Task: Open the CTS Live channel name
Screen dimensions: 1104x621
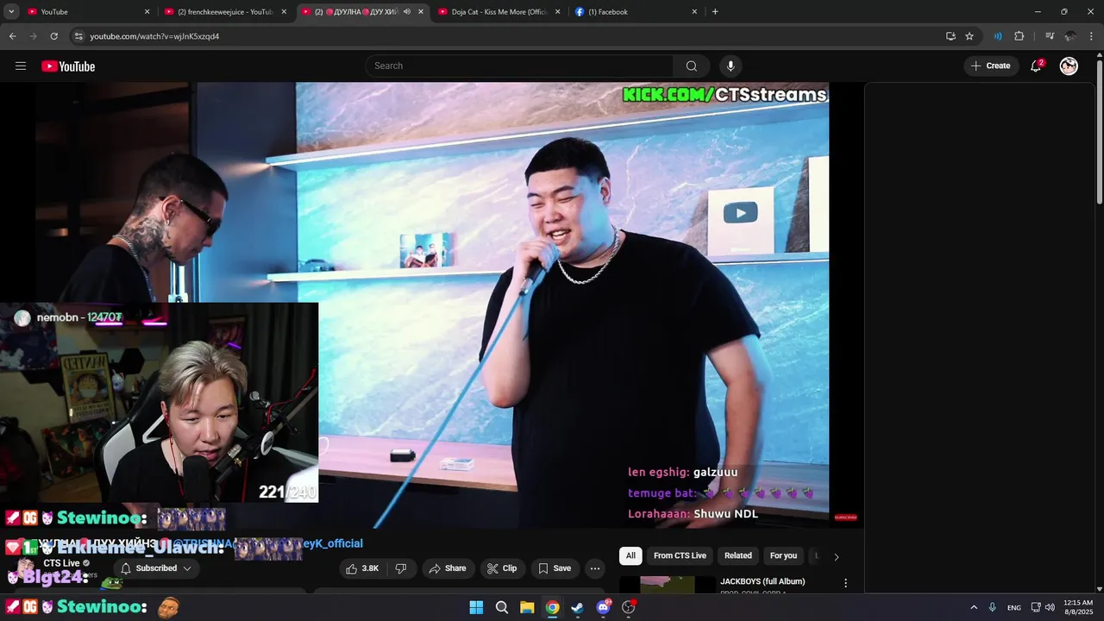Action: pyautogui.click(x=62, y=563)
